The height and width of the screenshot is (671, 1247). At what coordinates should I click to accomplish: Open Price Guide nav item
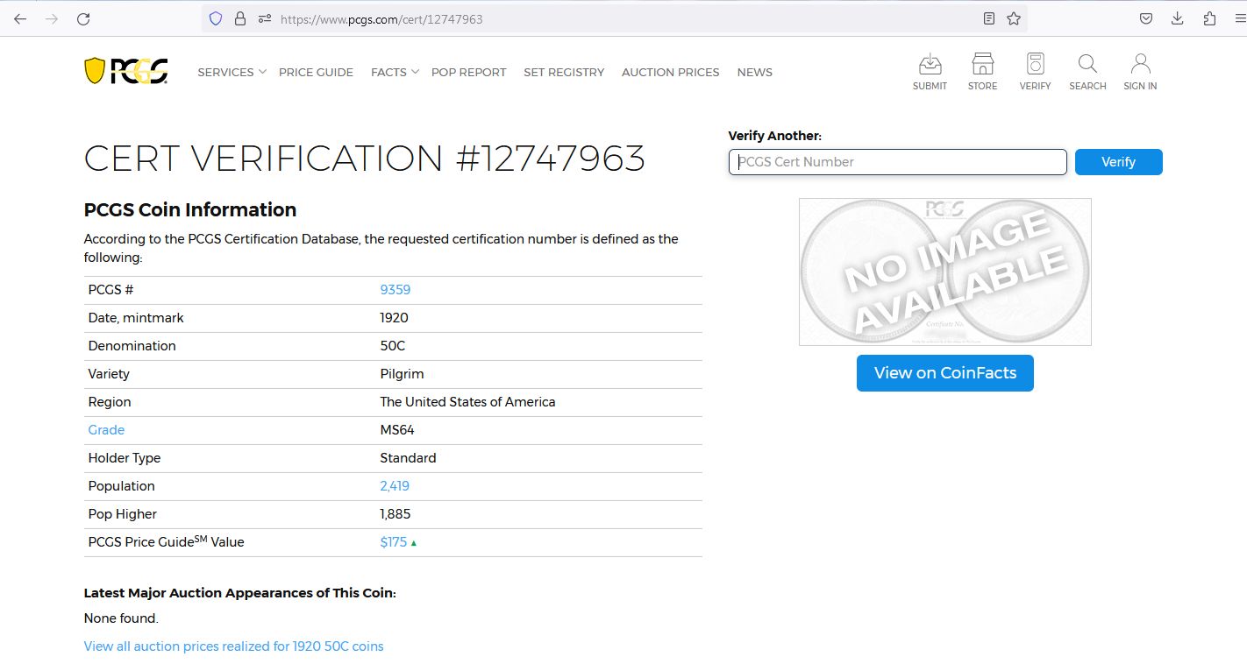click(316, 73)
